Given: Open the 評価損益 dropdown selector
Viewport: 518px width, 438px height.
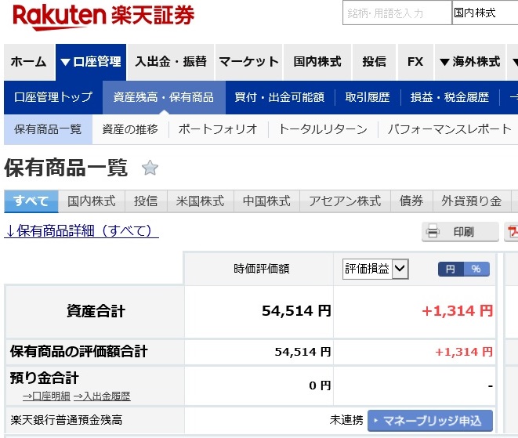Looking at the screenshot, I should 375,269.
